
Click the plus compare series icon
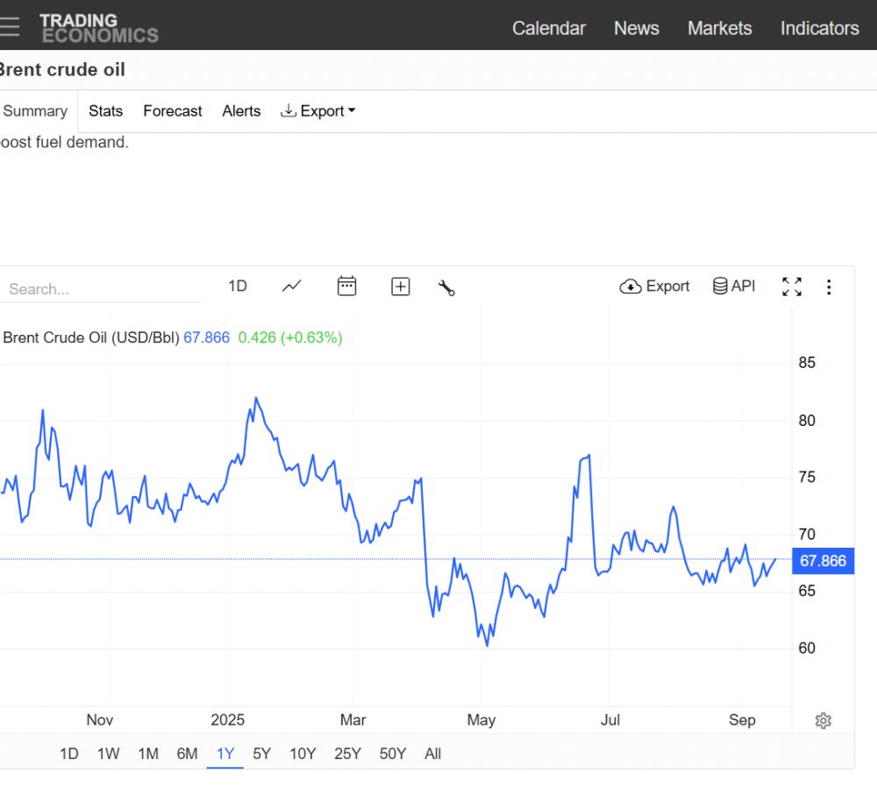click(x=401, y=287)
